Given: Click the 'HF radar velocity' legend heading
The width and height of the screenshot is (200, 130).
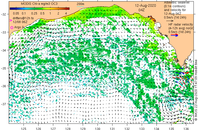Looking at the screenshot, I should point(180,24).
